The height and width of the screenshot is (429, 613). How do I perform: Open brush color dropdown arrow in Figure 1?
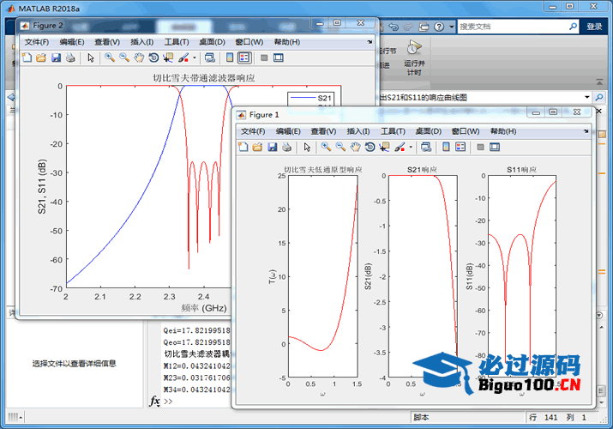pyautogui.click(x=411, y=147)
